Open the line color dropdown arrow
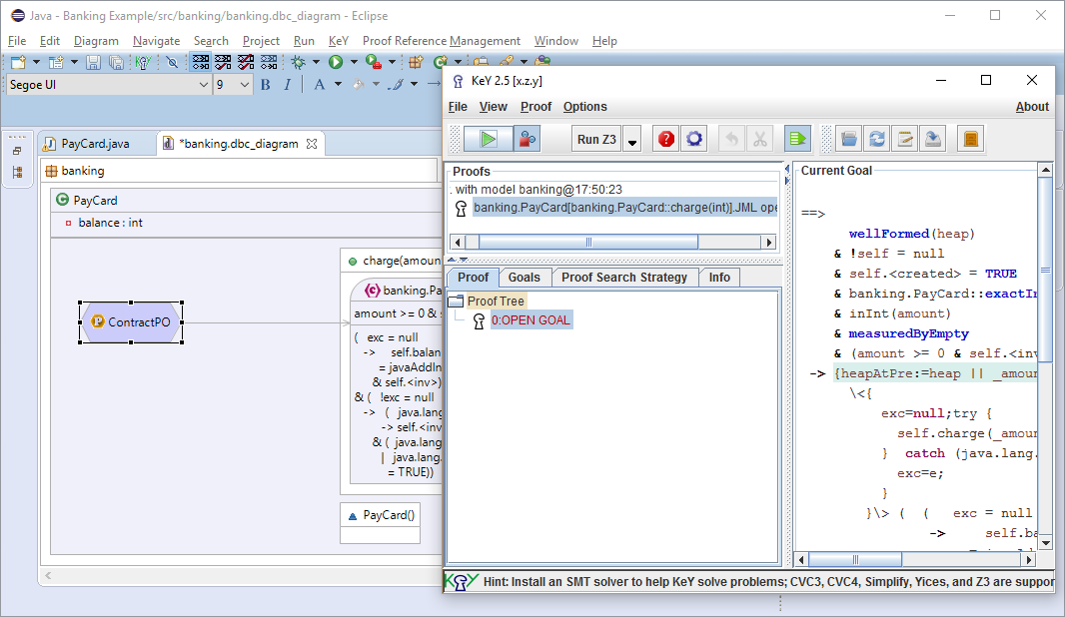 414,85
